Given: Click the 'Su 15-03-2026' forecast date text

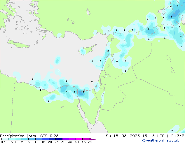Looking at the screenshot, I should coord(123,136).
